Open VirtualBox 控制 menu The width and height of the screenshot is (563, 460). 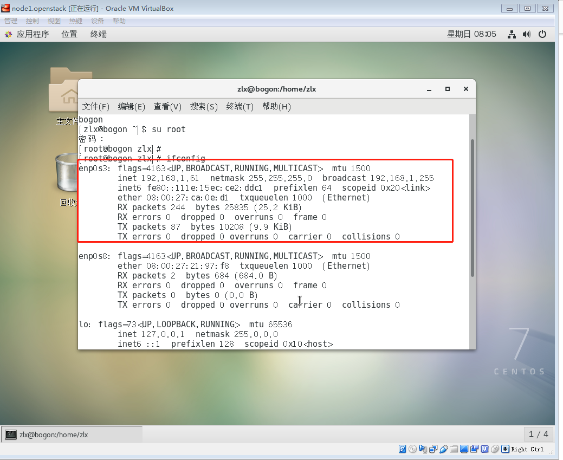pos(33,21)
